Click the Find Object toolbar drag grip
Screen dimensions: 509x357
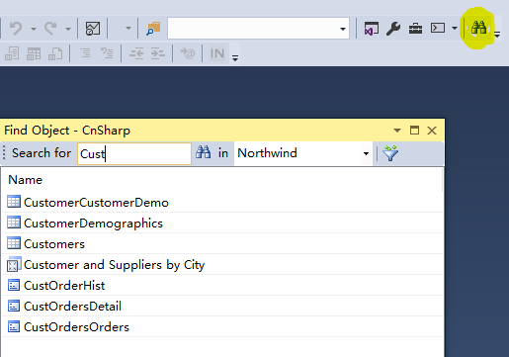4,153
